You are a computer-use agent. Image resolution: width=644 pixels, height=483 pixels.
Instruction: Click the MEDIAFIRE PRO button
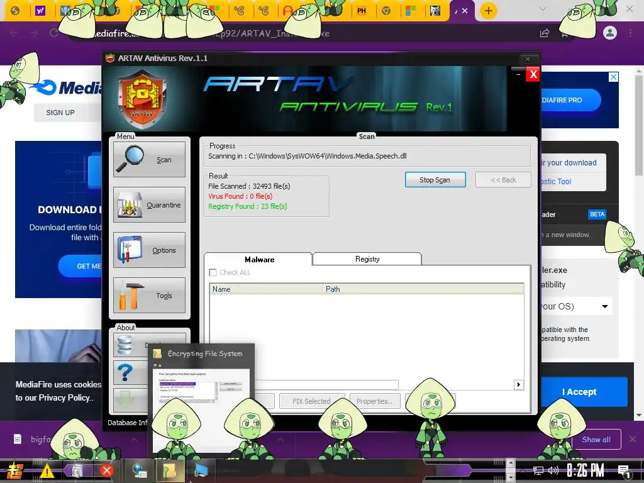(x=571, y=100)
